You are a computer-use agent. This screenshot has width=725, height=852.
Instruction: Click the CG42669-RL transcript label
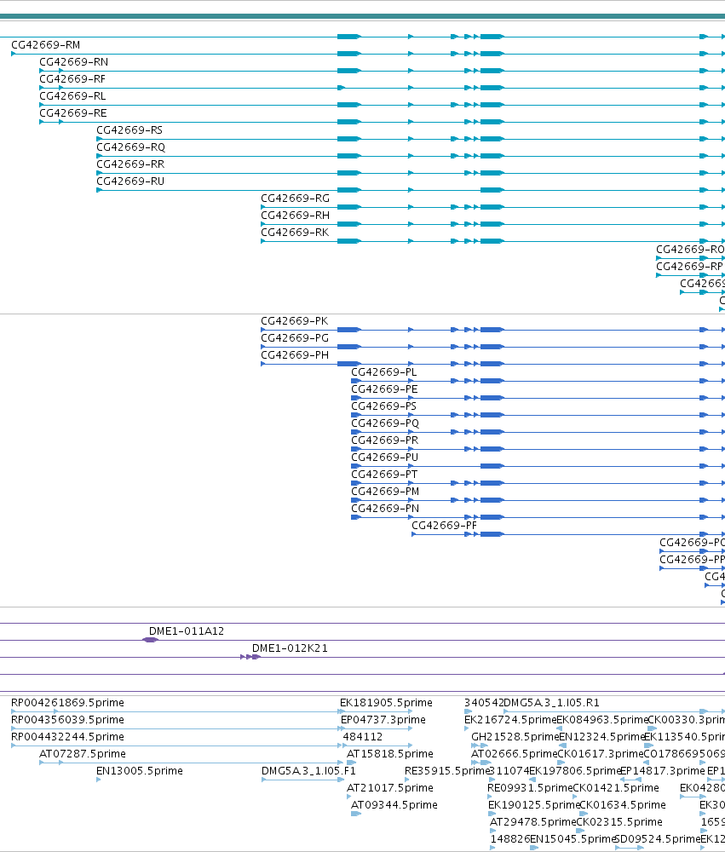click(72, 96)
